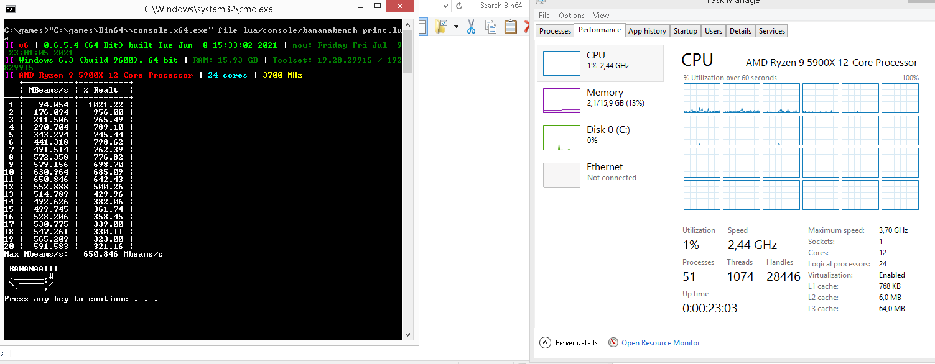Viewport: 935px width, 364px height.
Task: Click the Search Bin64 field
Action: 502,6
